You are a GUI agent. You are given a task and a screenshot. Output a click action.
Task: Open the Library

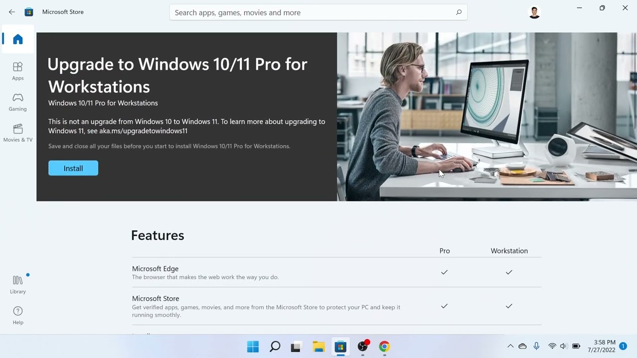(18, 284)
